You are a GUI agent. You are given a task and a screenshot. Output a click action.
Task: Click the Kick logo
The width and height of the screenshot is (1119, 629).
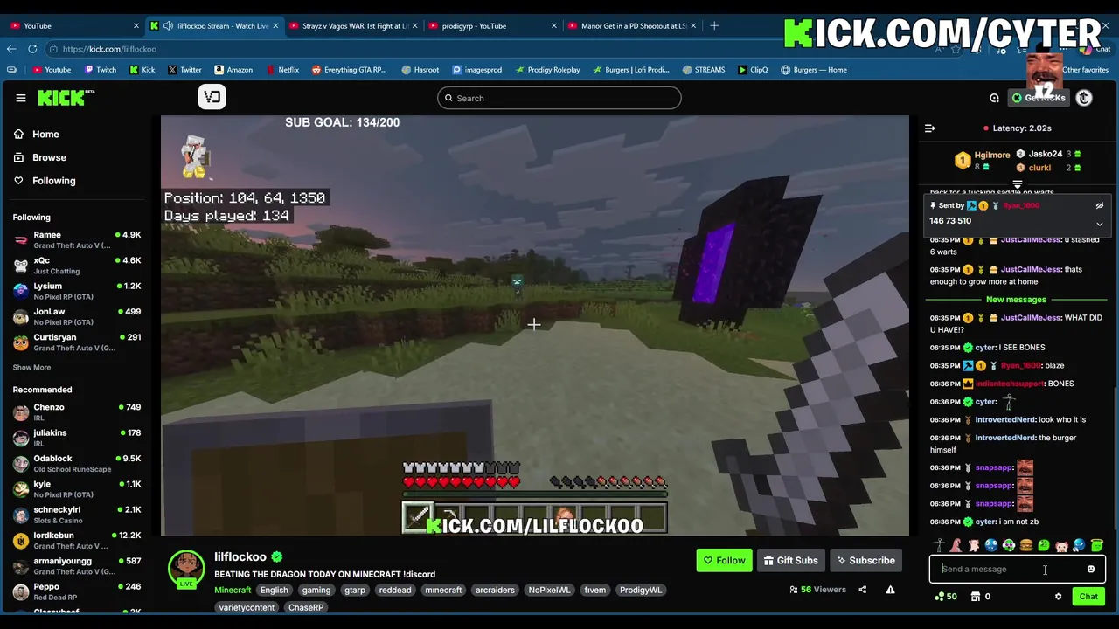66,98
